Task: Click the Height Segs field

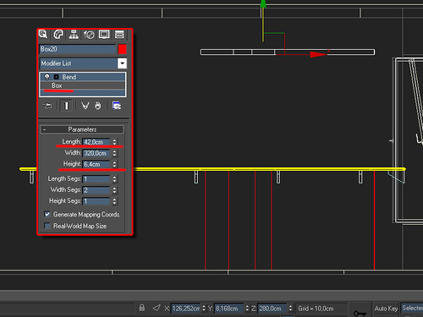Action: 96,201
